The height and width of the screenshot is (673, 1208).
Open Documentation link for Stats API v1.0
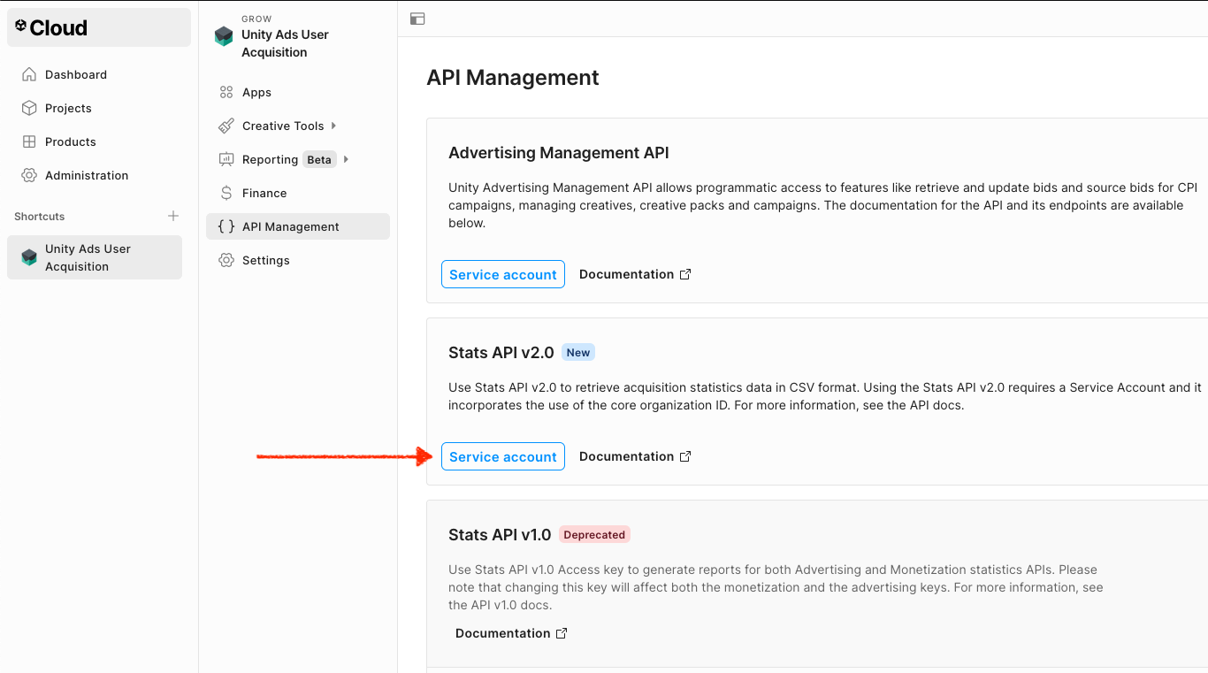click(510, 633)
